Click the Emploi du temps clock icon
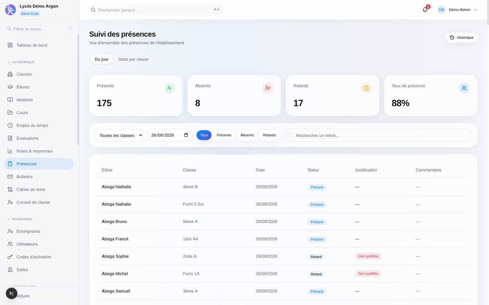The image size is (489, 305). (10, 125)
